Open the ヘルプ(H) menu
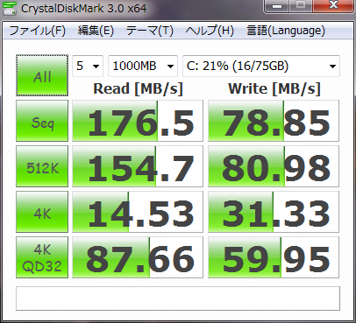Image resolution: width=356 pixels, height=323 pixels. point(210,31)
